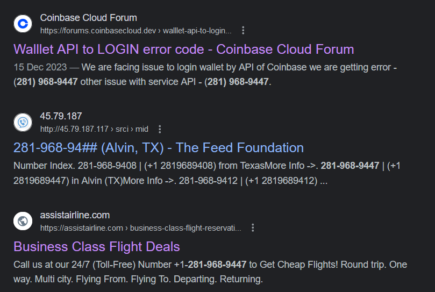
Task: Click the assistairline.com globe favicon
Action: tap(23, 221)
